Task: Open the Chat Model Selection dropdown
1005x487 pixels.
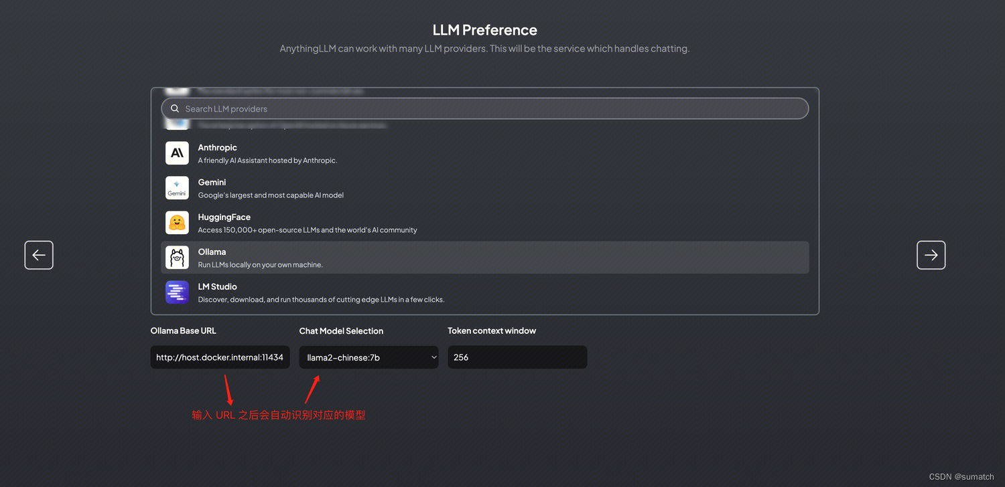Action: pyautogui.click(x=368, y=357)
